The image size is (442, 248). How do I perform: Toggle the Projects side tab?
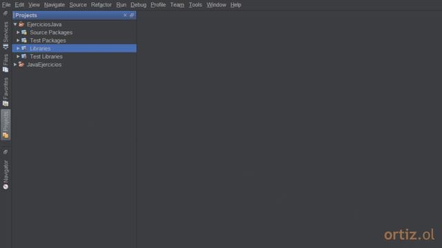pyautogui.click(x=6, y=125)
